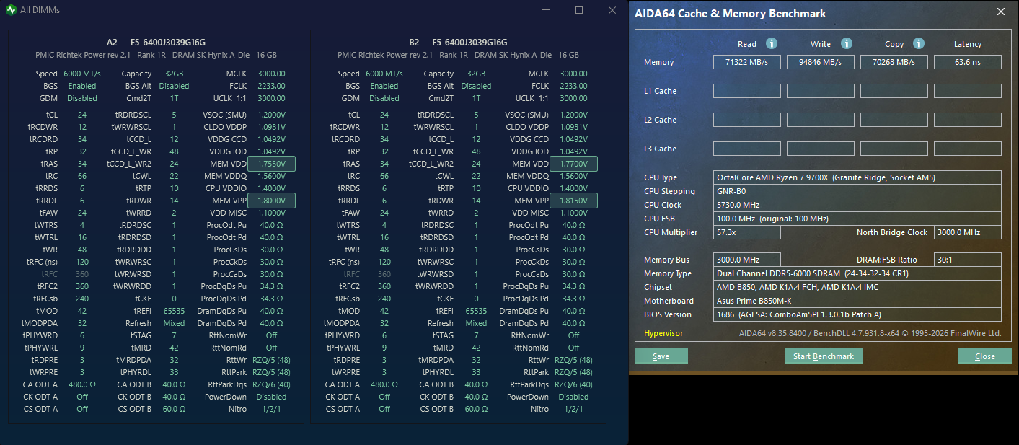Click the Read column info icon
Image resolution: width=1019 pixels, height=445 pixels.
point(772,43)
